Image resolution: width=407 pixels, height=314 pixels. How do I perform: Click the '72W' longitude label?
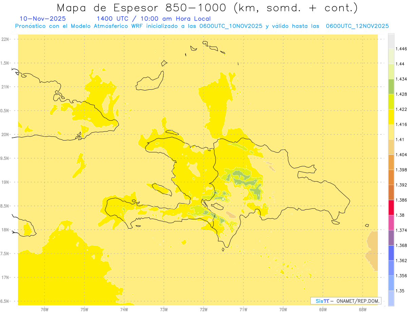tap(203, 310)
